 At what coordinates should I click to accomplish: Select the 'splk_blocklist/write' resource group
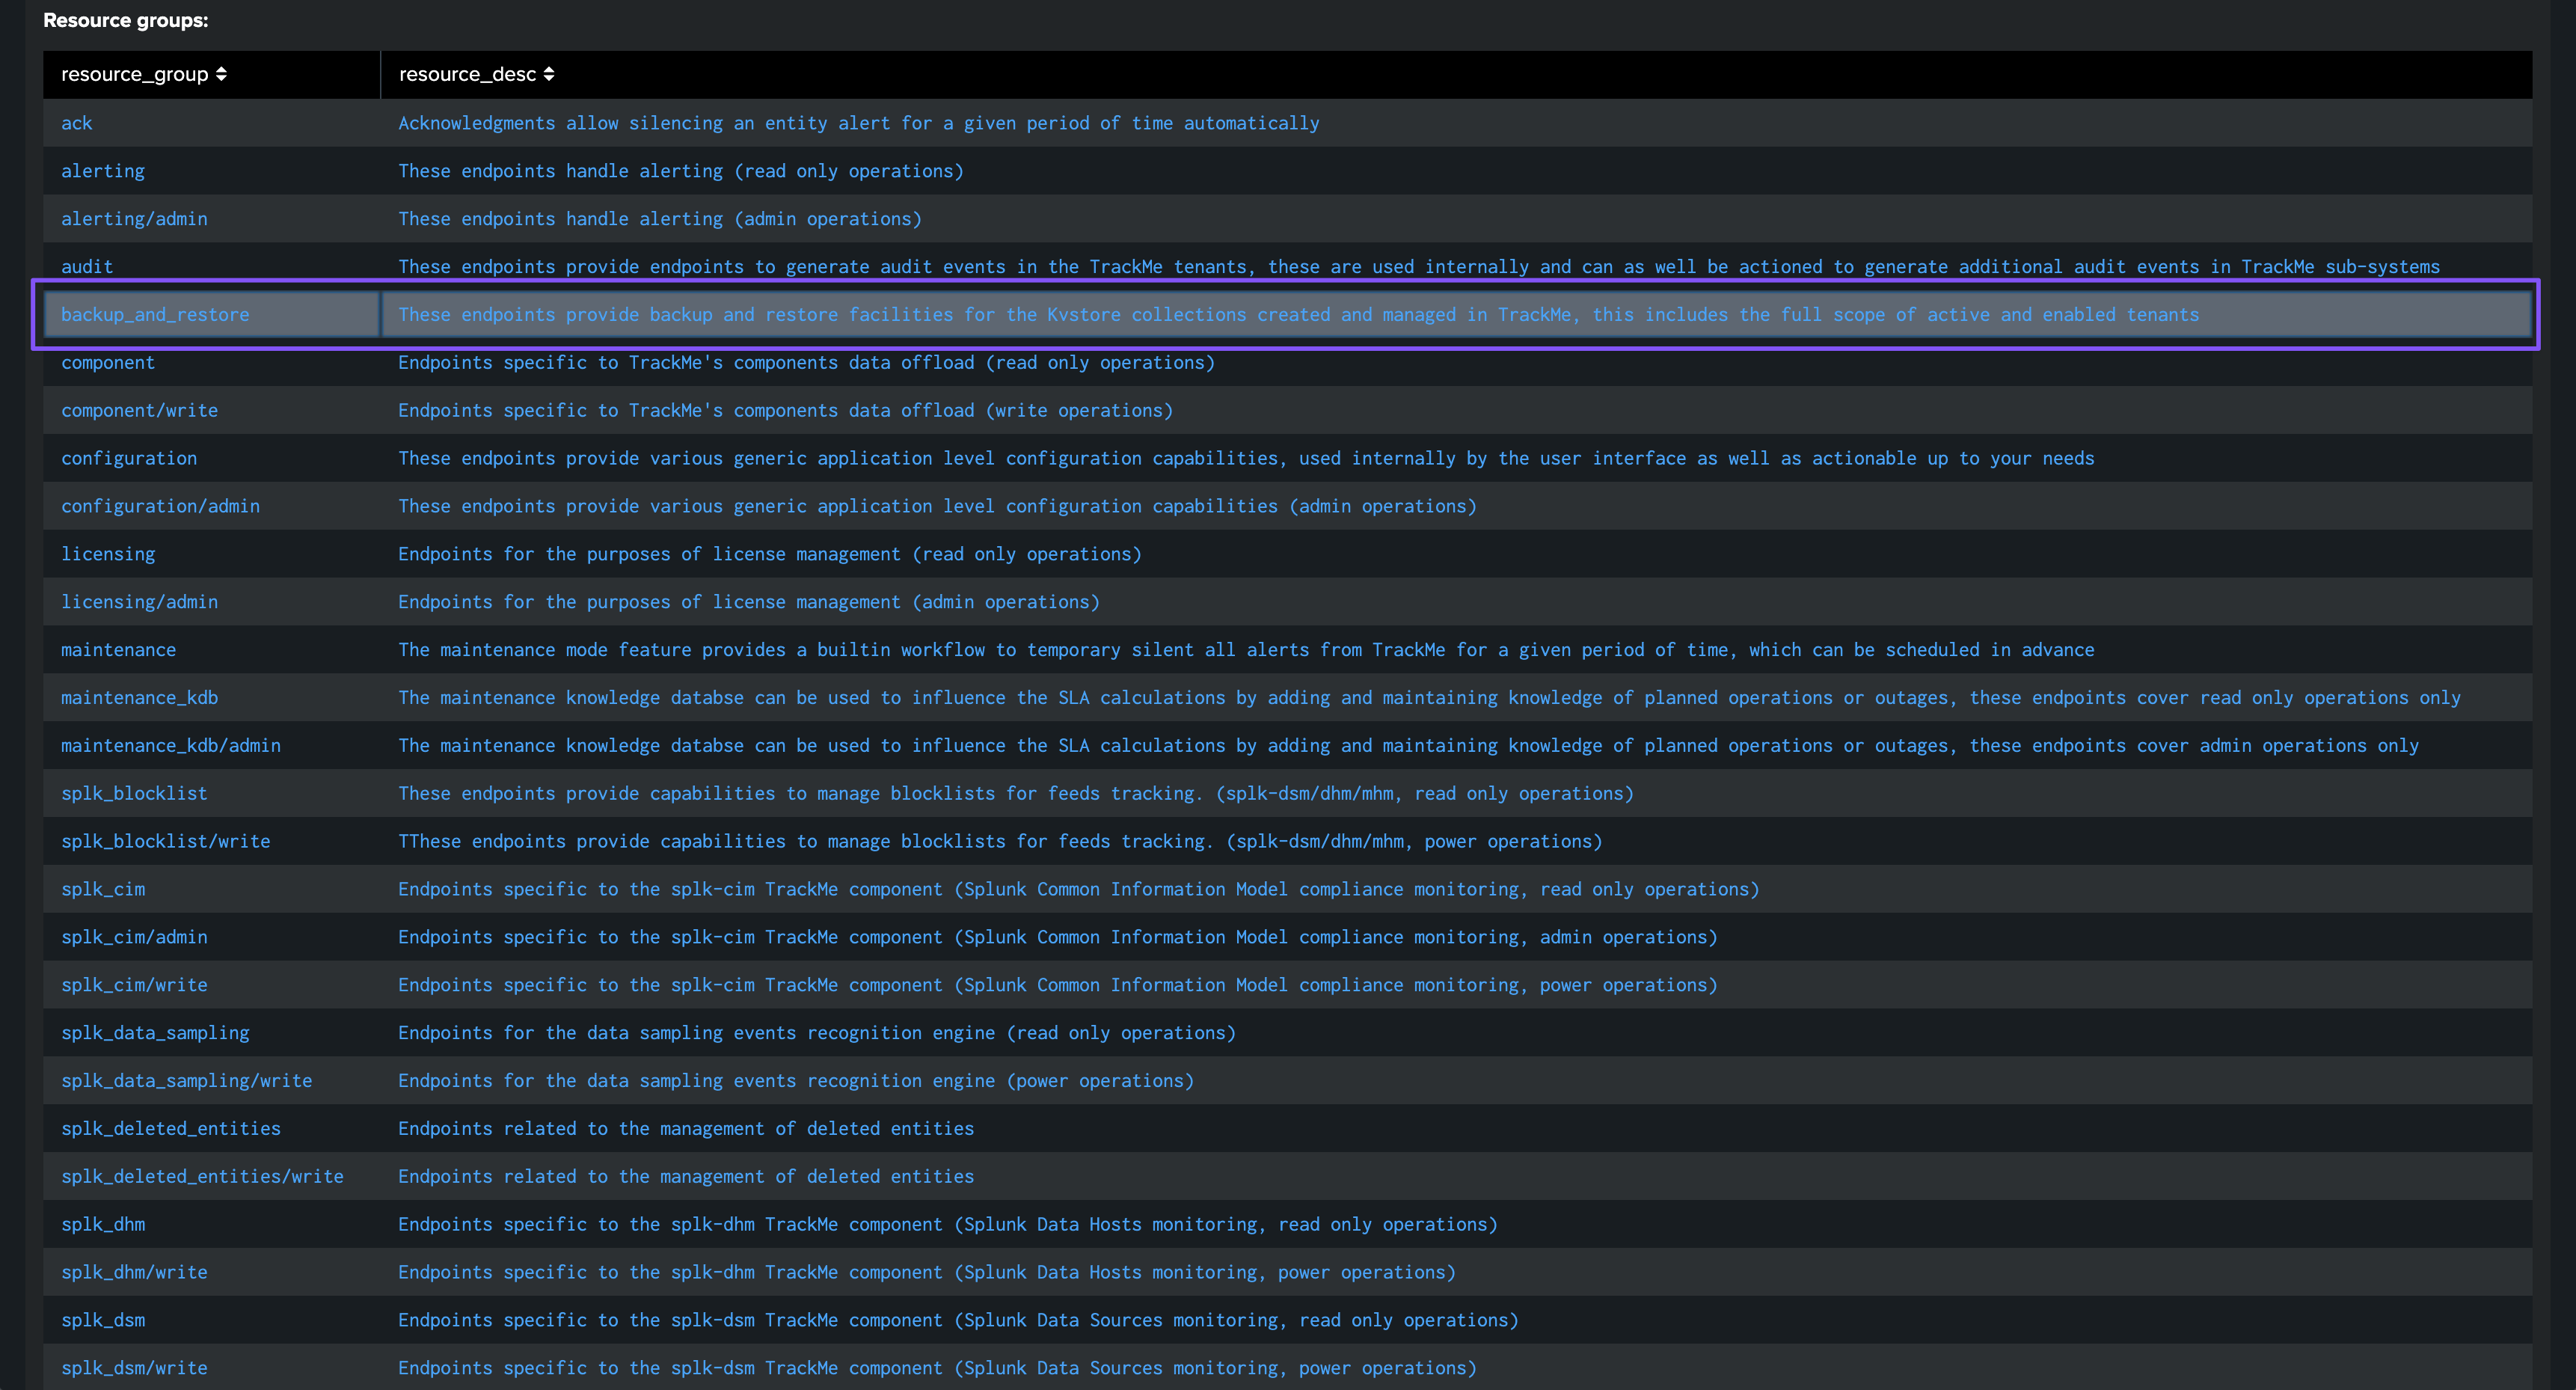click(166, 842)
